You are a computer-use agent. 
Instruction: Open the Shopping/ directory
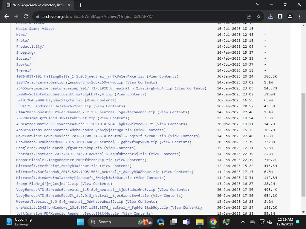click(26, 52)
